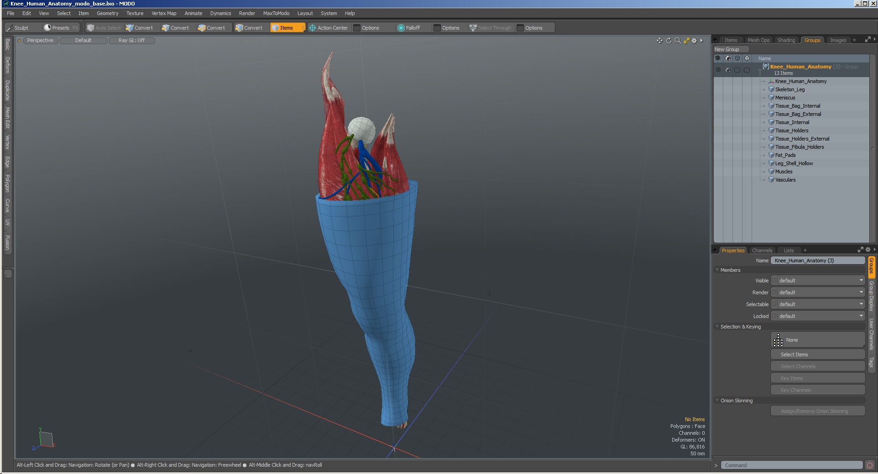This screenshot has width=878, height=474.
Task: Open the Presets browser
Action: click(x=61, y=28)
